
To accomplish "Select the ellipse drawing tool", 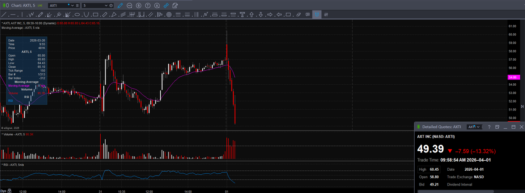I will [77, 15].
